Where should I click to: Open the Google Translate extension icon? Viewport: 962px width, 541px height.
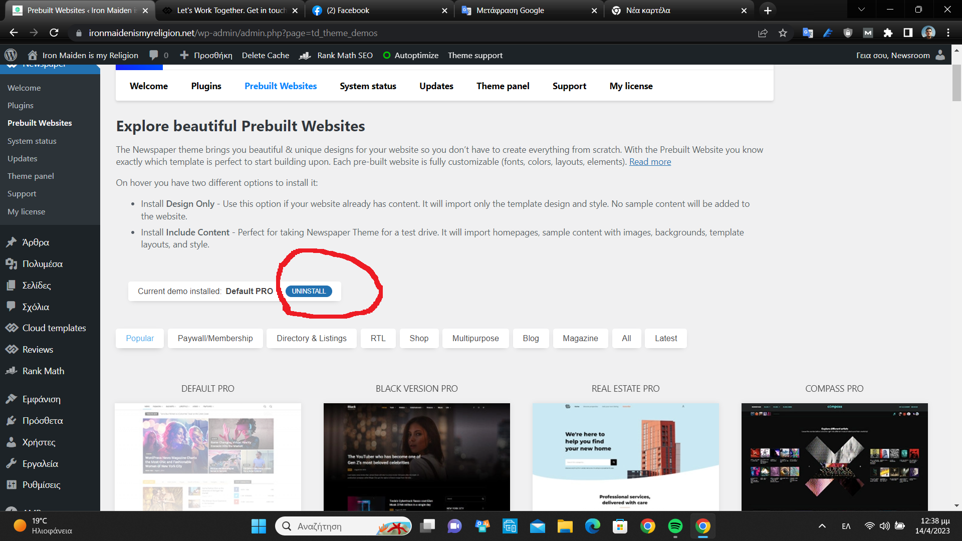808,33
